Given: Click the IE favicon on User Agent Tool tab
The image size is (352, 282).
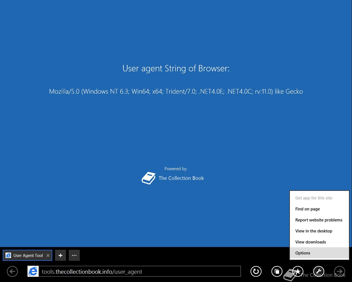Looking at the screenshot, I should pyautogui.click(x=8, y=255).
